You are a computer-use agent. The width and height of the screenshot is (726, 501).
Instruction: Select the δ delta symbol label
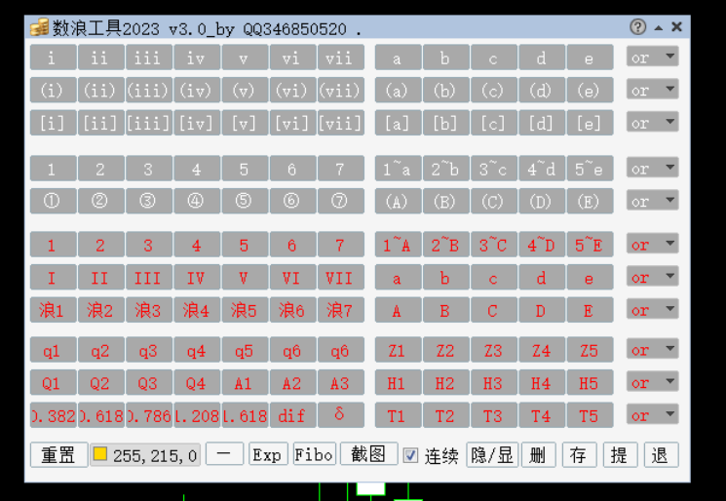340,415
